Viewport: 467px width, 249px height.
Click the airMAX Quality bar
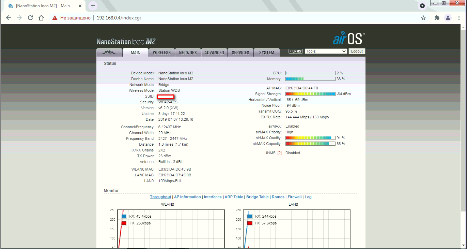(x=310, y=138)
